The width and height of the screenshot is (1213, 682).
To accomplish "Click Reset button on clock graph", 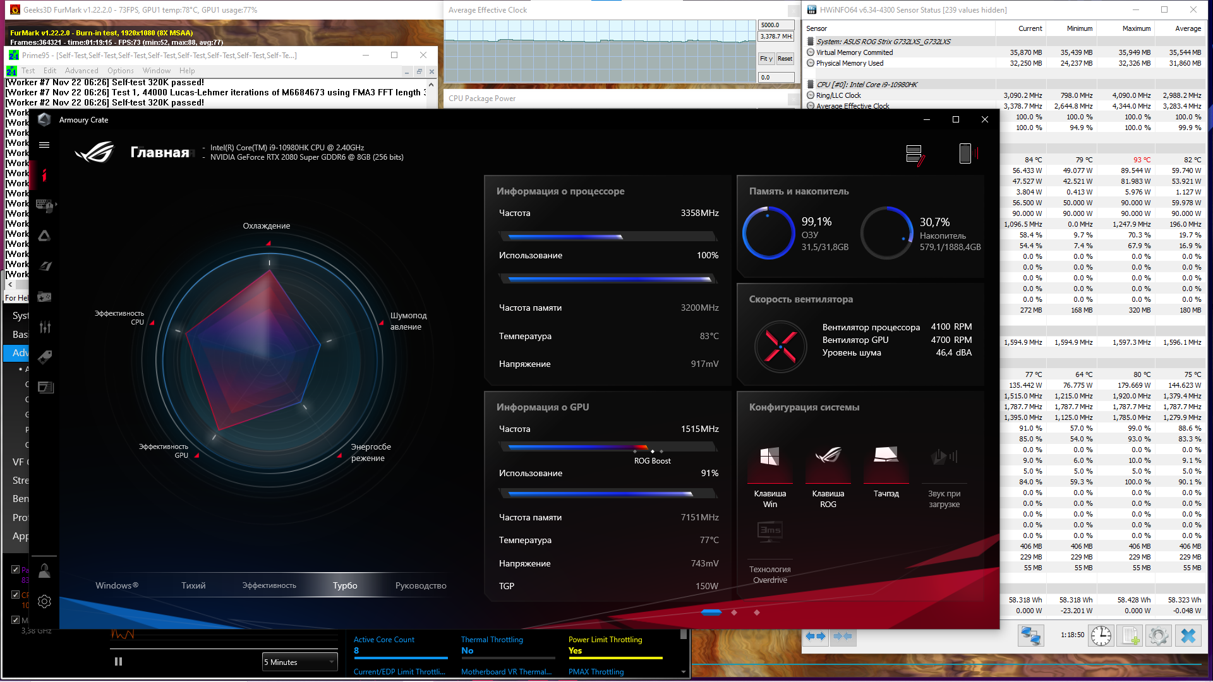I will (x=785, y=59).
